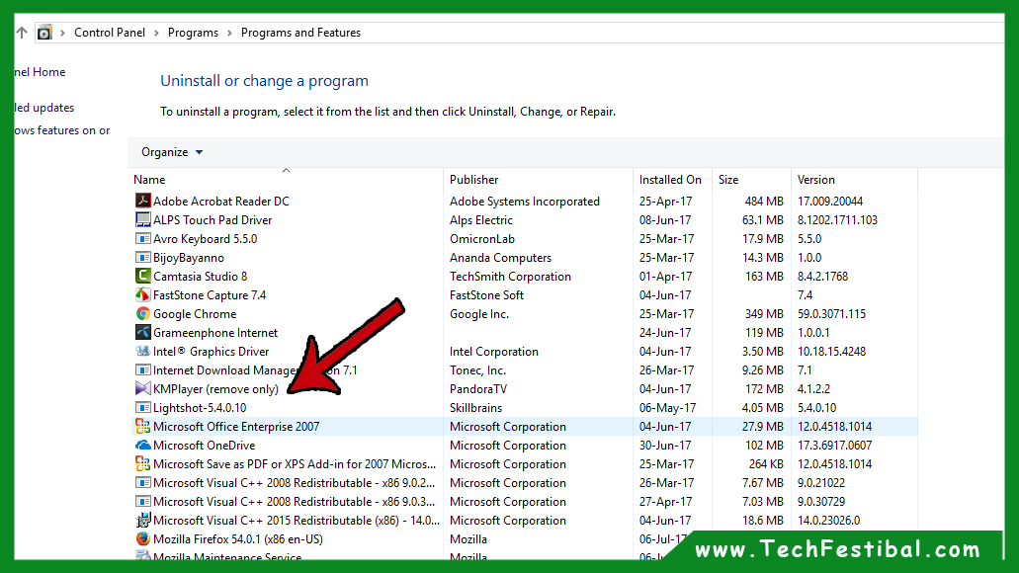Click the Lightshot-5.4.0.10 icon
The width and height of the screenshot is (1019, 573).
tap(143, 408)
